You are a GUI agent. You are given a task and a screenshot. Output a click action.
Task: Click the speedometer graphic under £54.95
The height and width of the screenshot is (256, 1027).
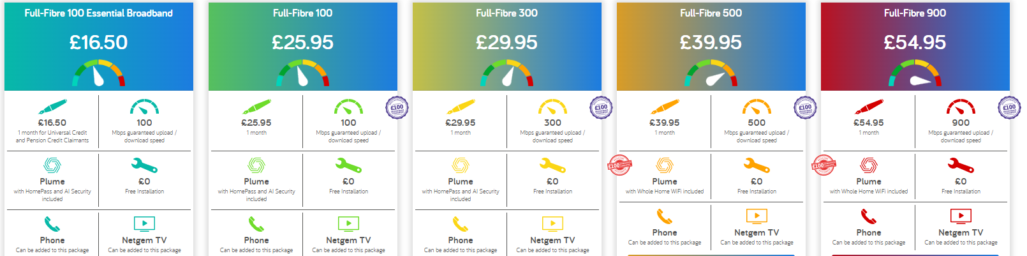tap(915, 73)
